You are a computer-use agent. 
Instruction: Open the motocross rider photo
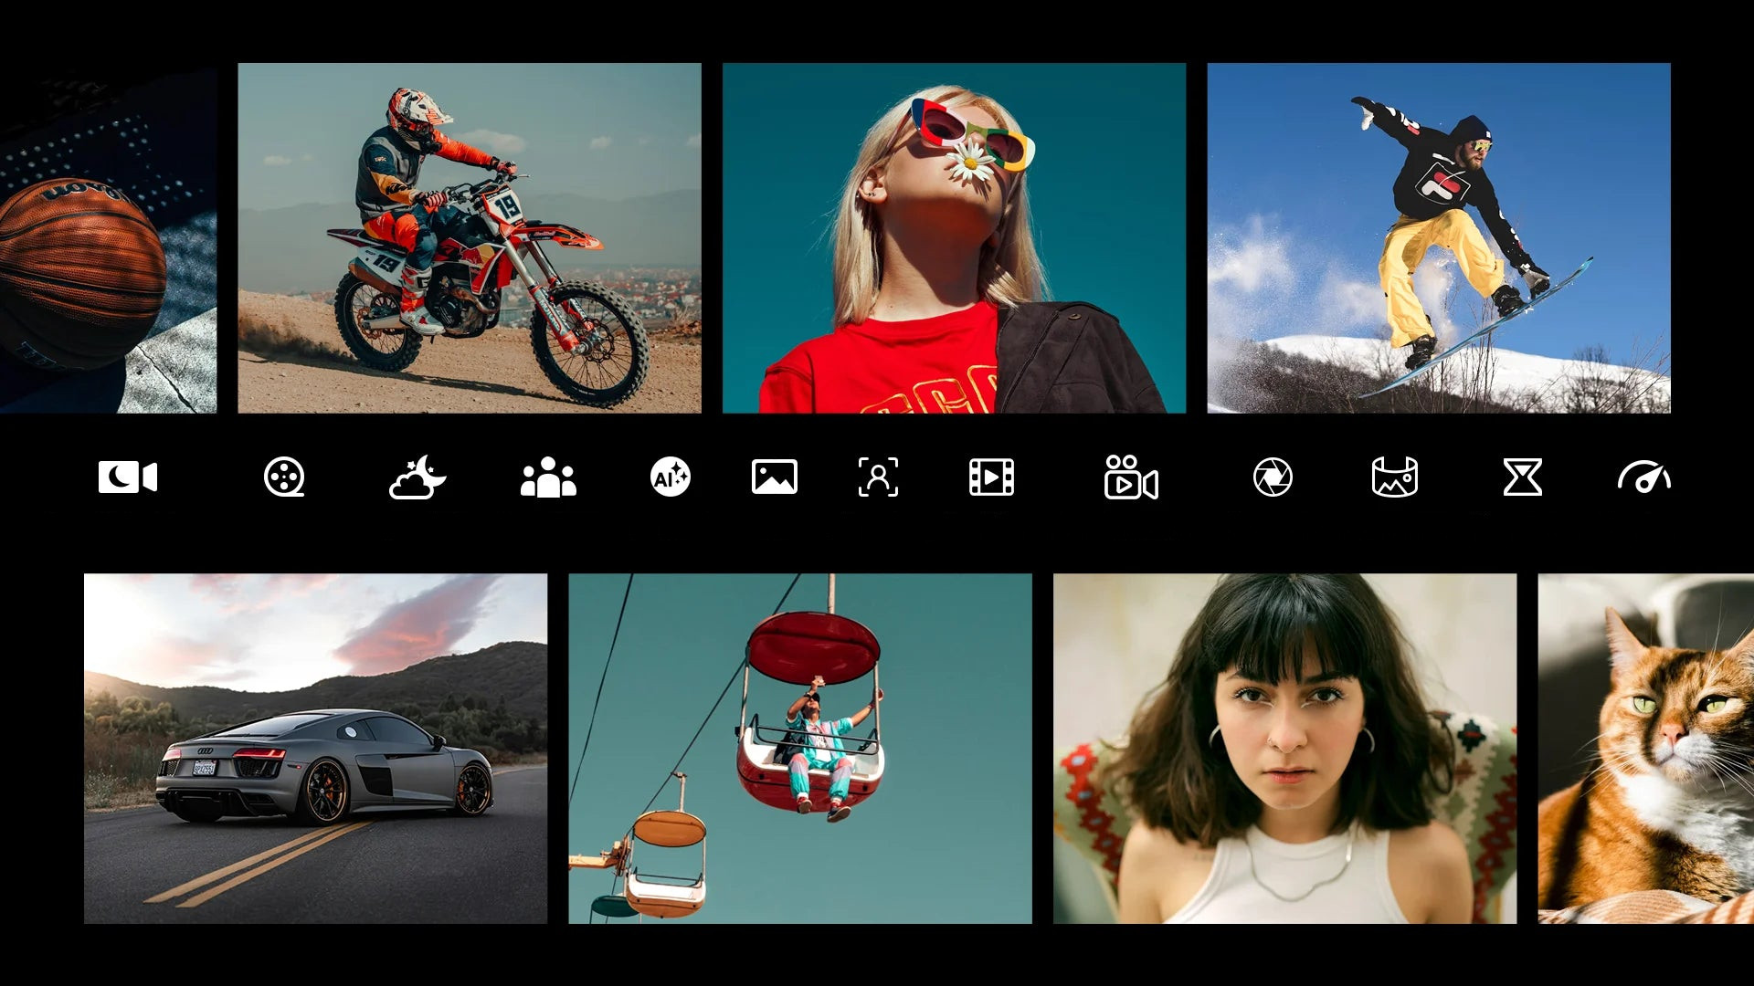point(470,237)
